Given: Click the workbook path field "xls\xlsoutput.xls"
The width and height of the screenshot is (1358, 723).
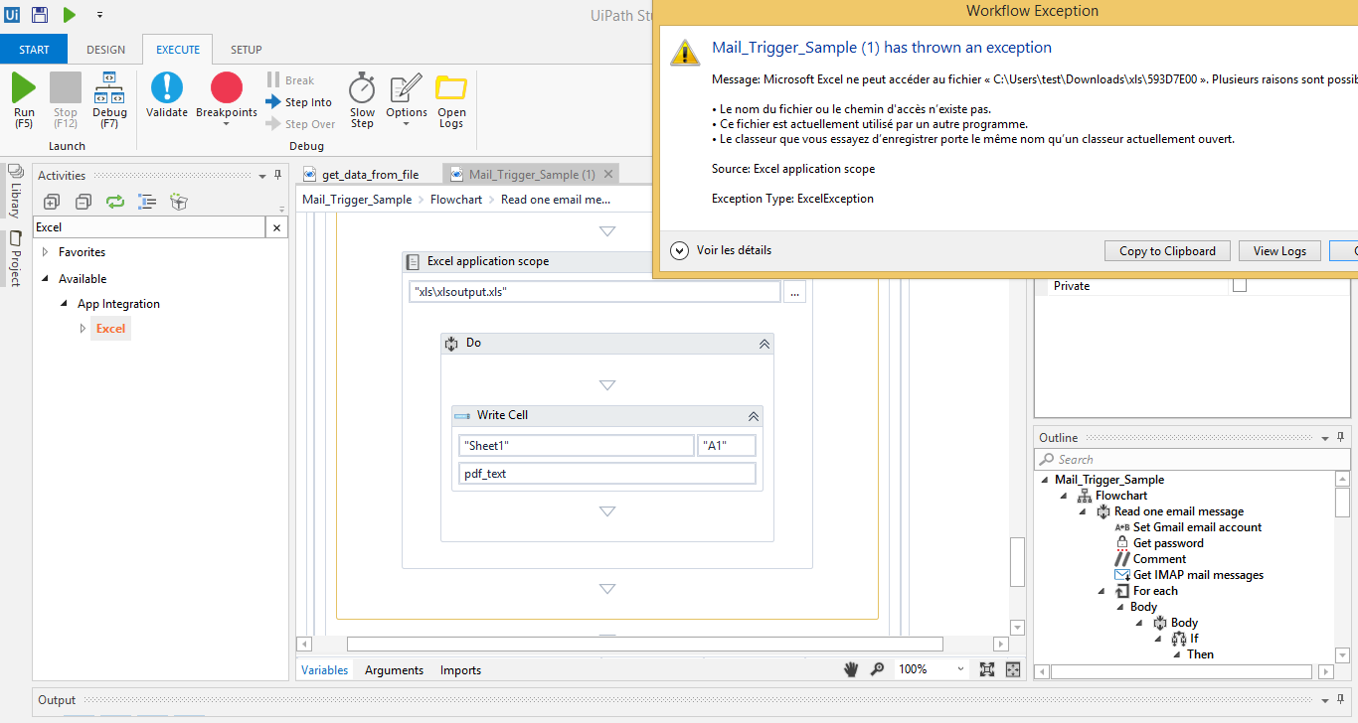Looking at the screenshot, I should [x=594, y=293].
